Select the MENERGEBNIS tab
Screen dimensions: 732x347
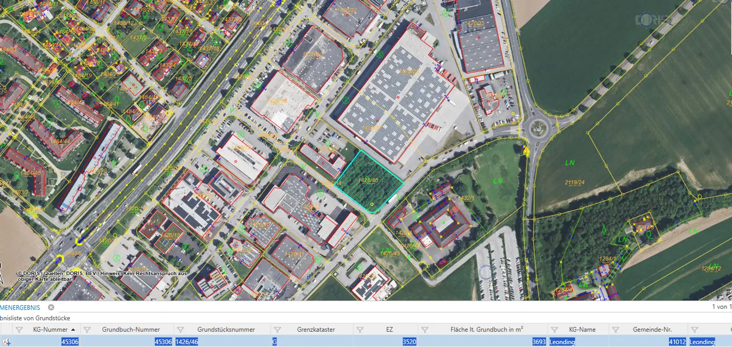point(20,307)
